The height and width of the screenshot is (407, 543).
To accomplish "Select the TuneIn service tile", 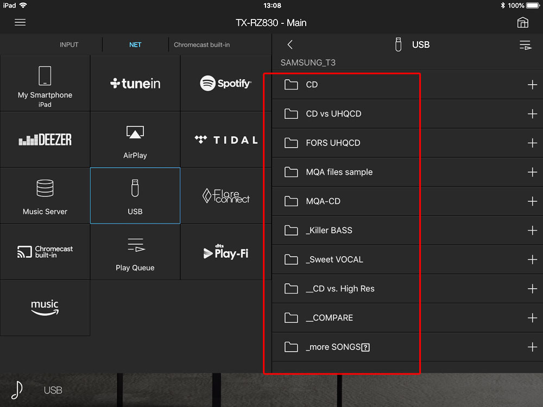I will pos(135,84).
